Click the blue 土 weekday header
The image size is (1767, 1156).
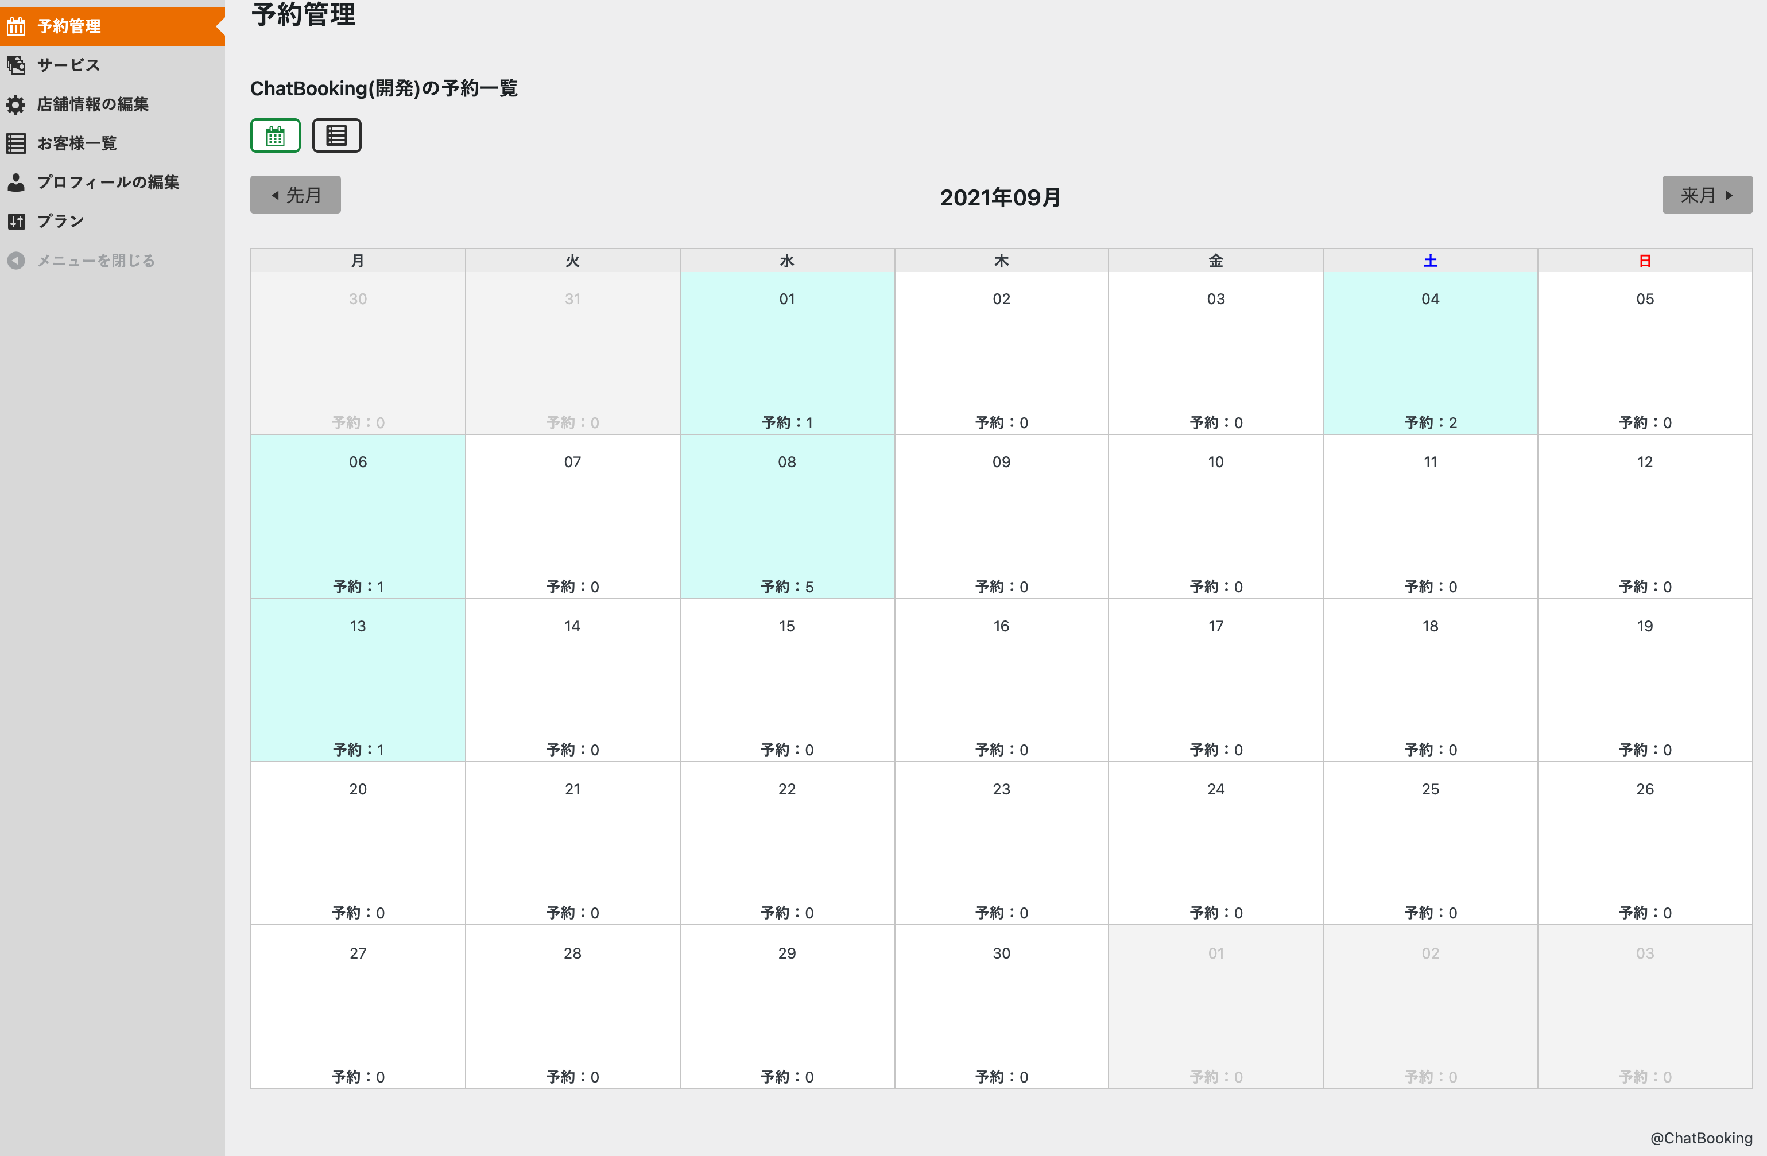pyautogui.click(x=1430, y=261)
